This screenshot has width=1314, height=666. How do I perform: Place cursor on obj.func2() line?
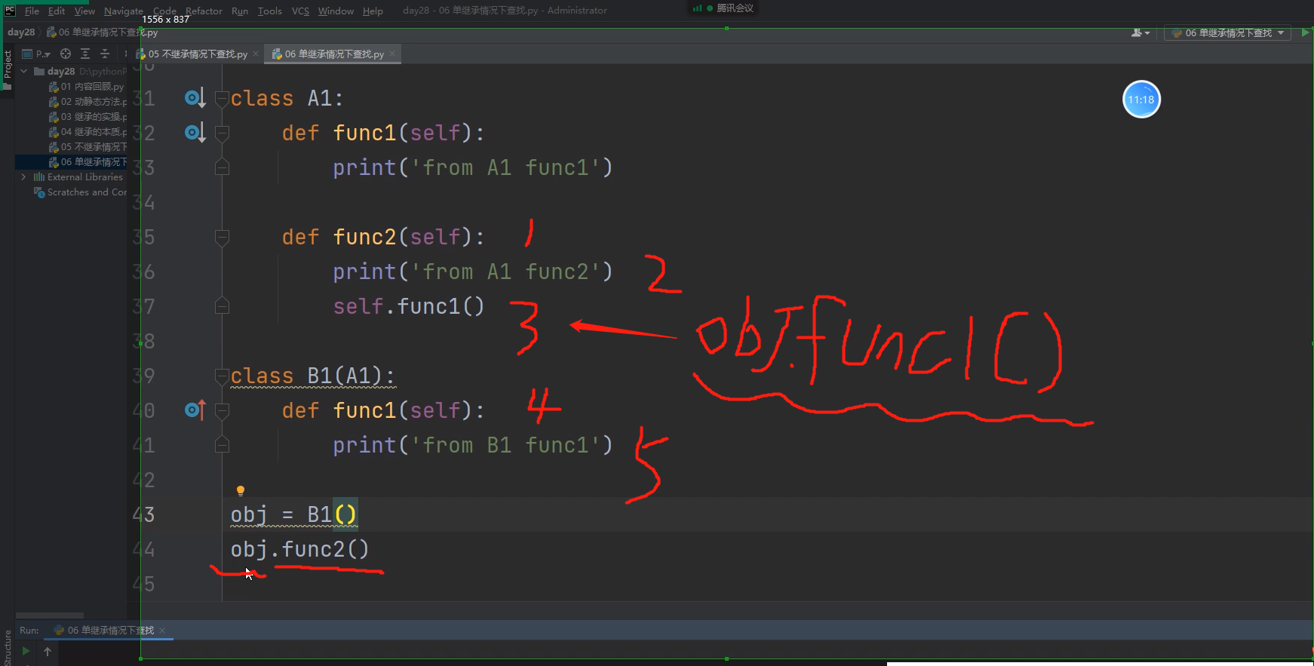coord(299,549)
